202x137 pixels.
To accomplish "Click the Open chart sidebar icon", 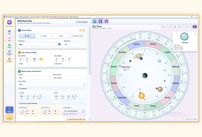I will pyautogui.click(x=9, y=39).
